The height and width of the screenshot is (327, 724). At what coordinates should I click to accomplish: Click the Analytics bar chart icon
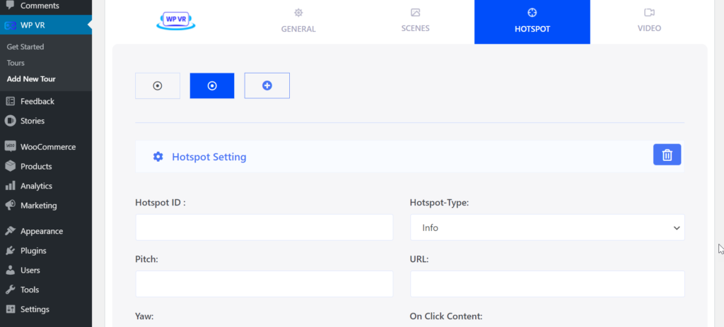point(10,186)
